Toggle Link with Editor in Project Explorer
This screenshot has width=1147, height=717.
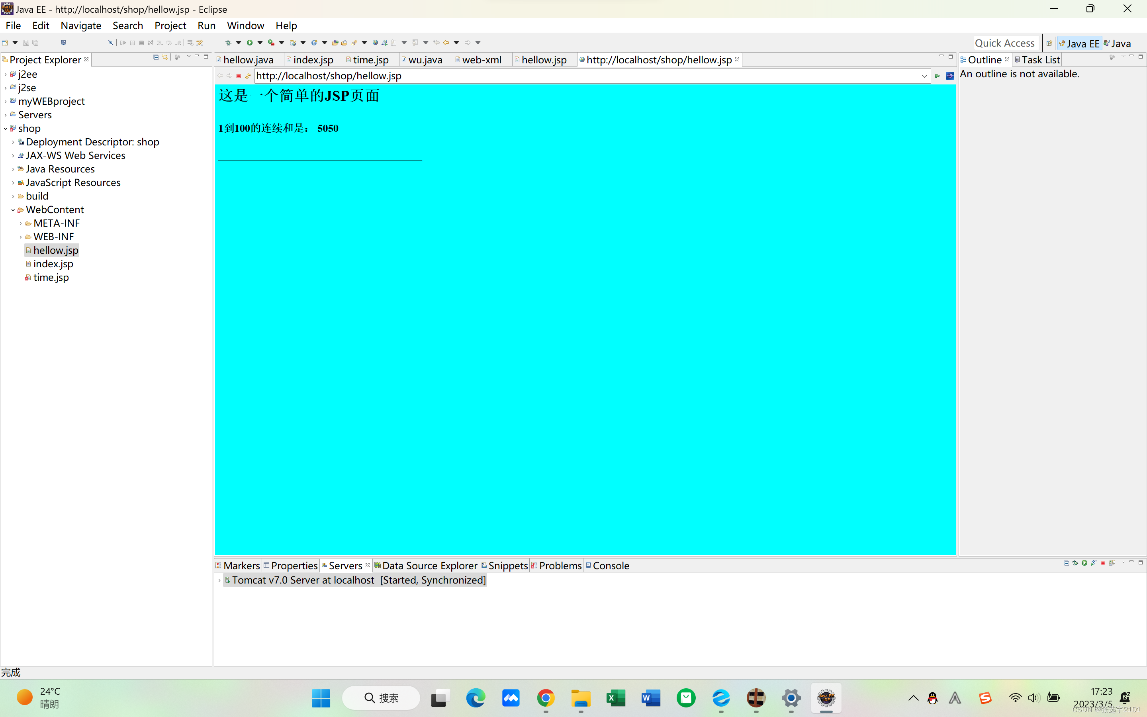coord(165,57)
